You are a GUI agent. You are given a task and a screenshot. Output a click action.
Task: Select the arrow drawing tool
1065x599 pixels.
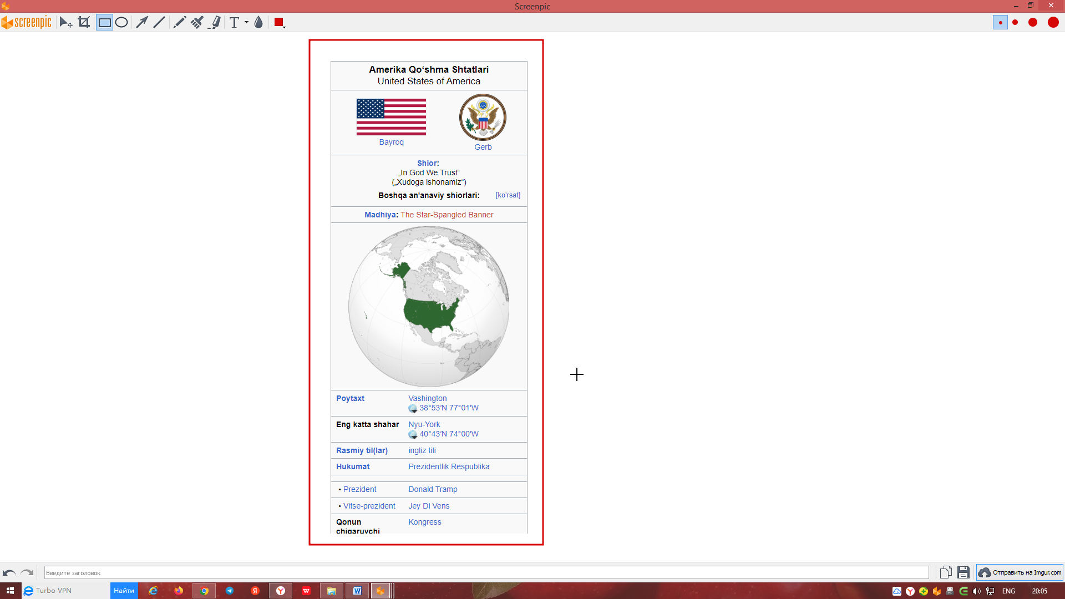[x=141, y=23]
